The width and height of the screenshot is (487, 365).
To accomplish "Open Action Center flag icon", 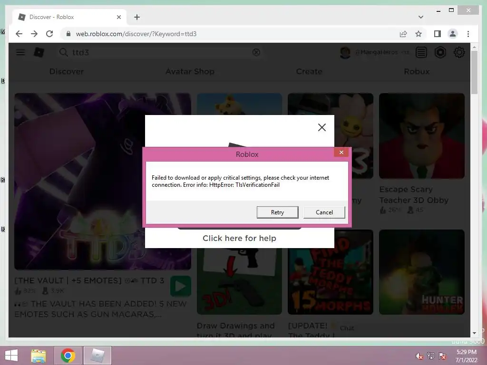I will (442, 356).
